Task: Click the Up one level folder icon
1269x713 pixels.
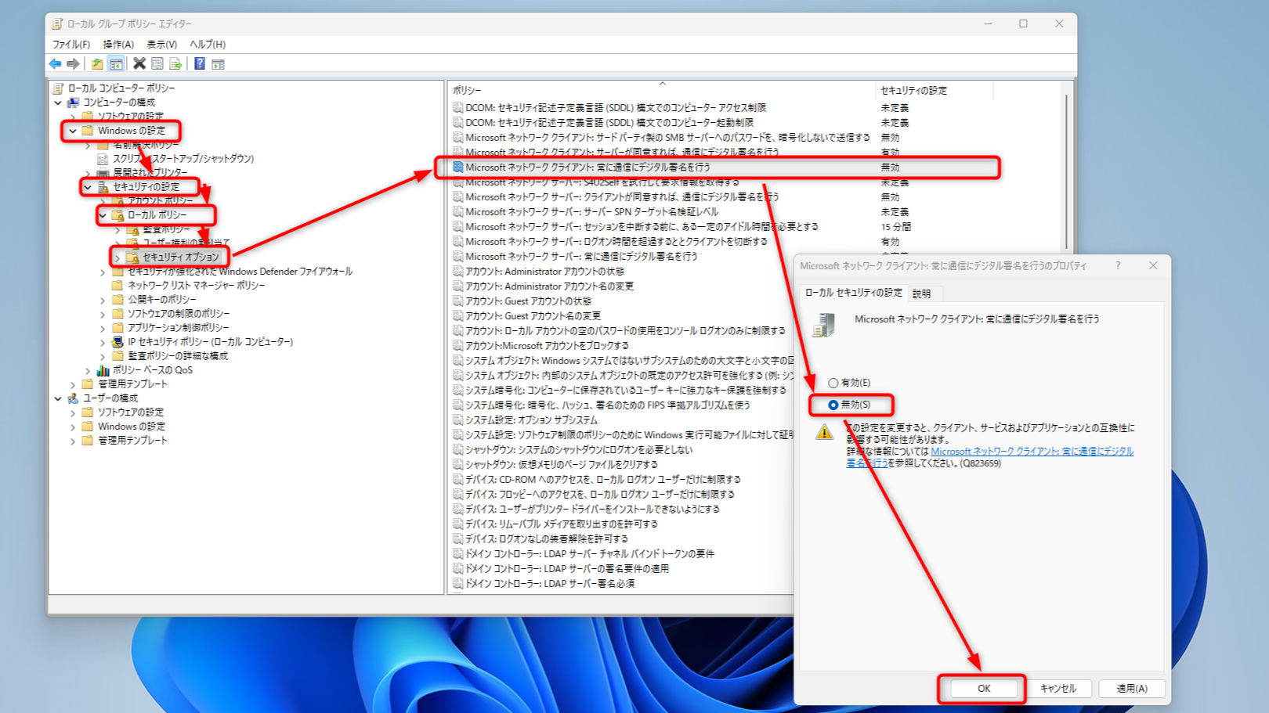Action: 97,64
